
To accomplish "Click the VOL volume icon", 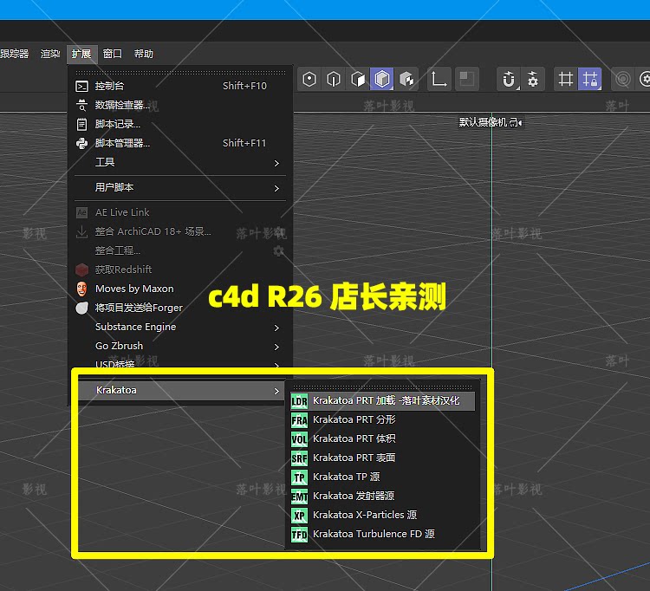I will 299,439.
